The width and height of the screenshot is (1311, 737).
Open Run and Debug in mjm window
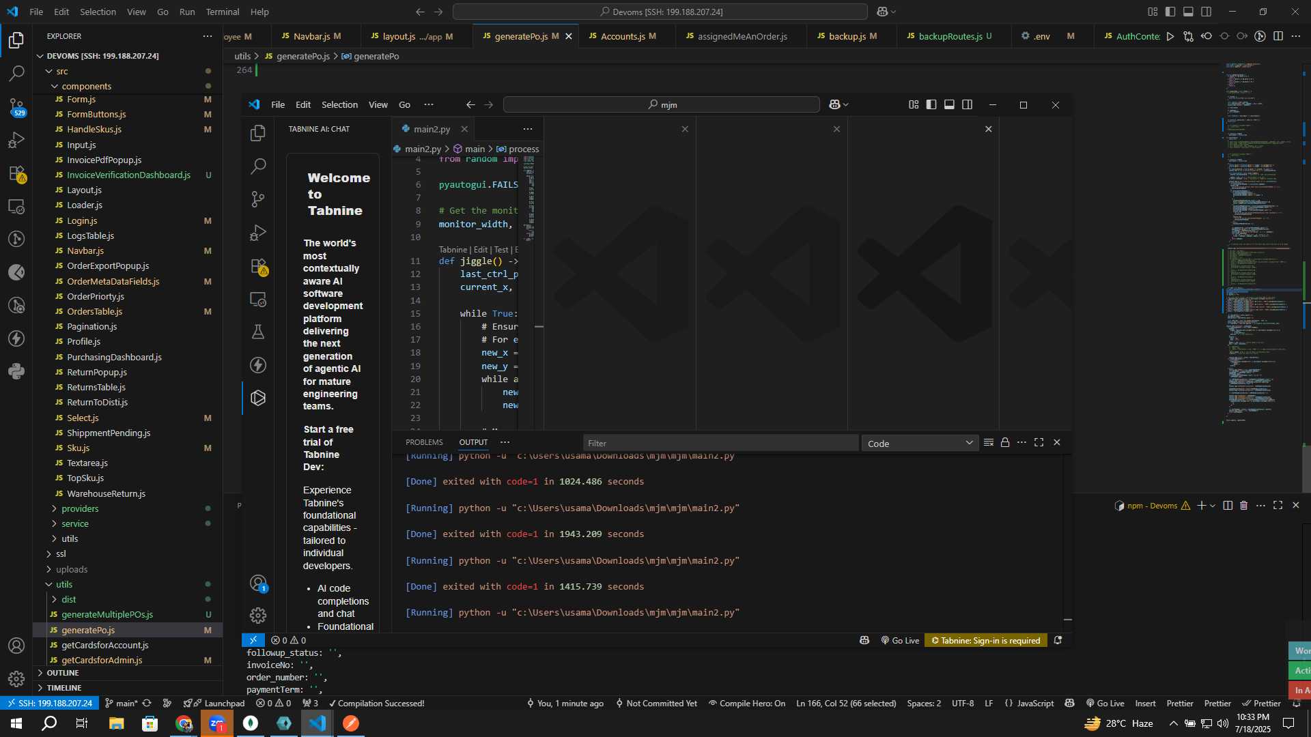[x=258, y=233]
